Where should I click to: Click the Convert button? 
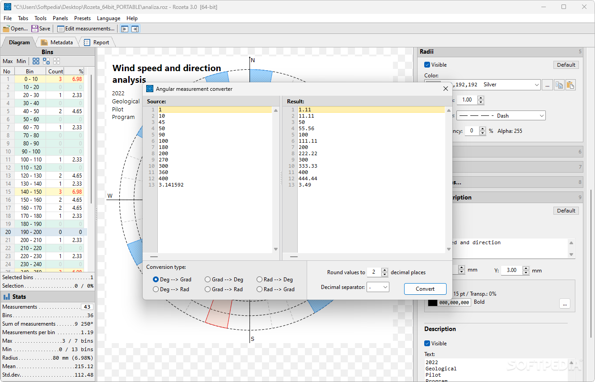coord(425,289)
